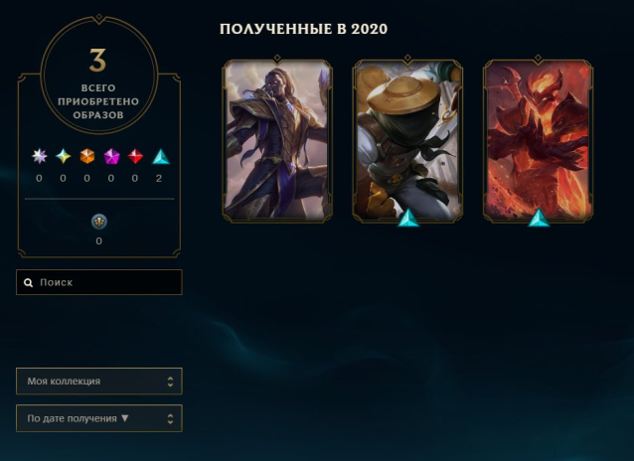Select the teal triangle rarity gem icon

[161, 157]
